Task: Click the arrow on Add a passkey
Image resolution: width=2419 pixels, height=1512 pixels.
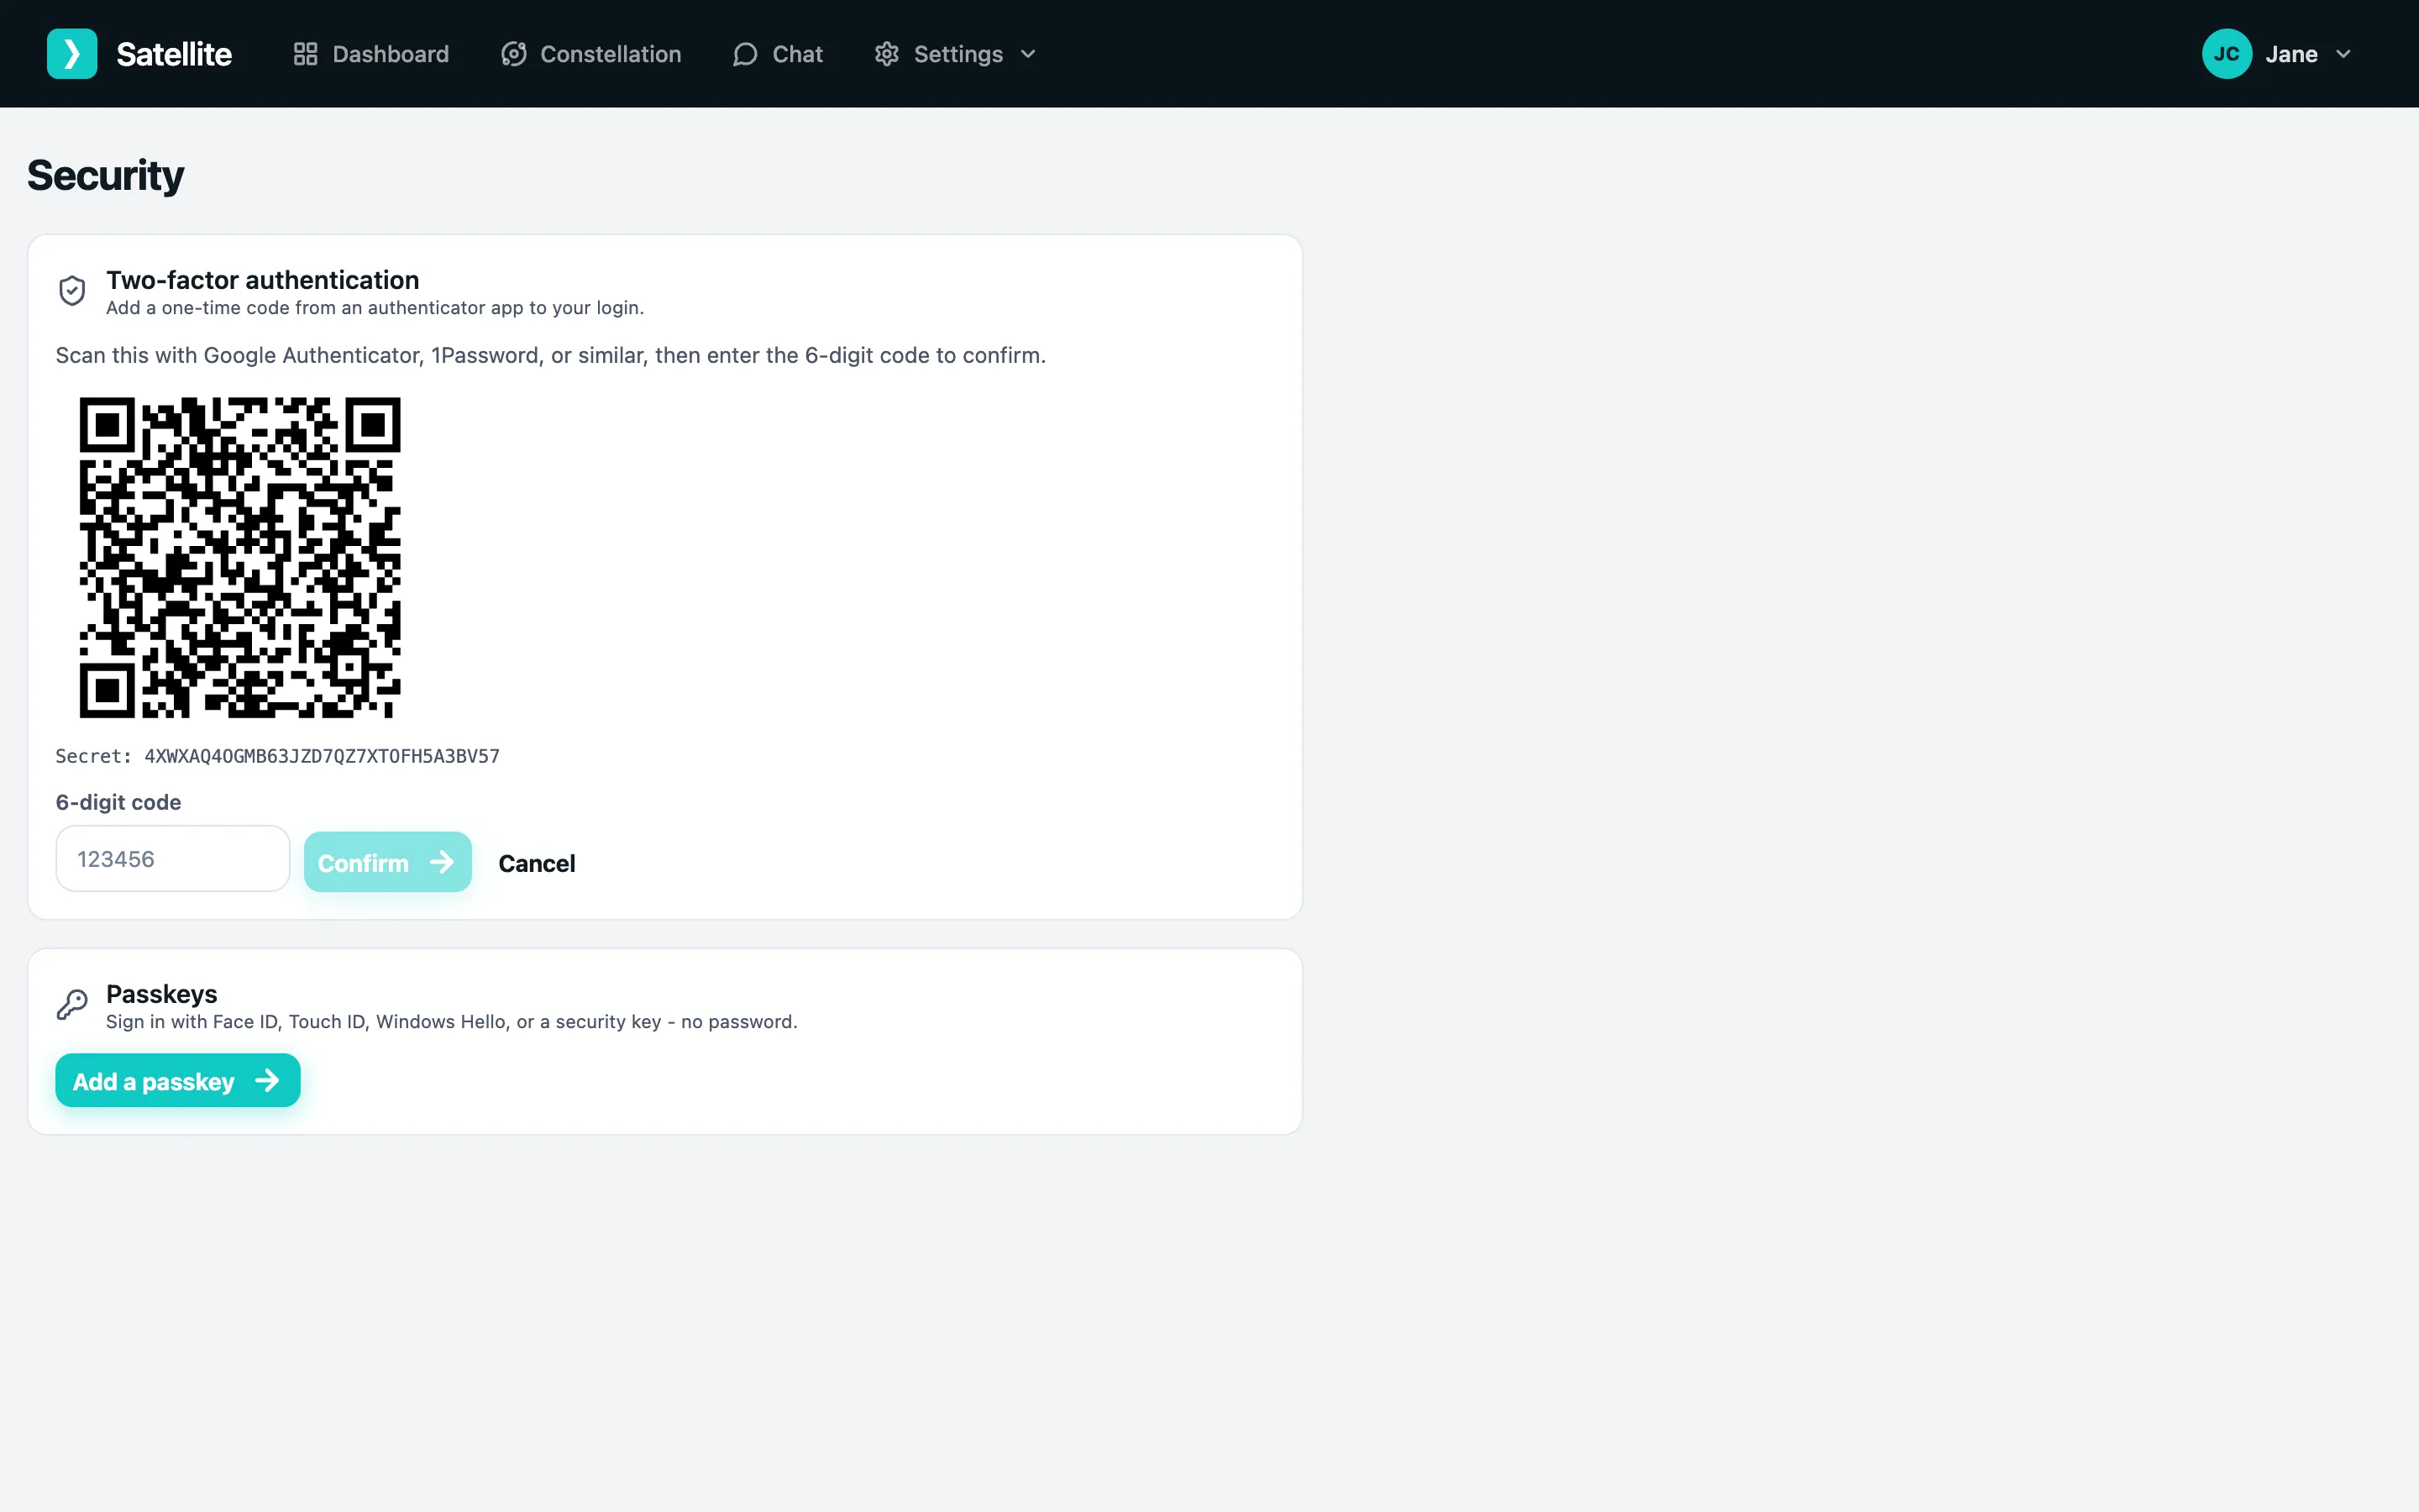Action: coord(267,1081)
